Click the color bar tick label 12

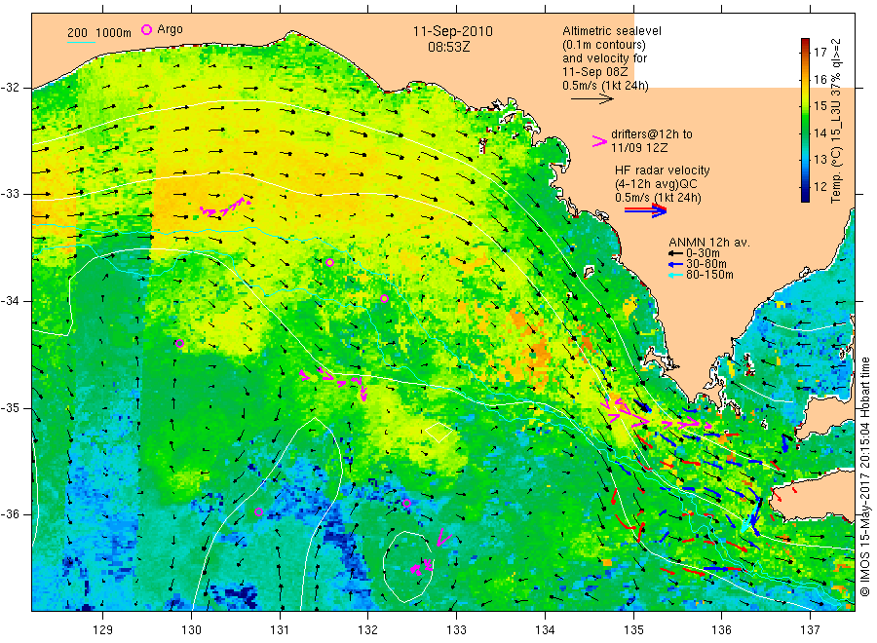pyautogui.click(x=820, y=186)
